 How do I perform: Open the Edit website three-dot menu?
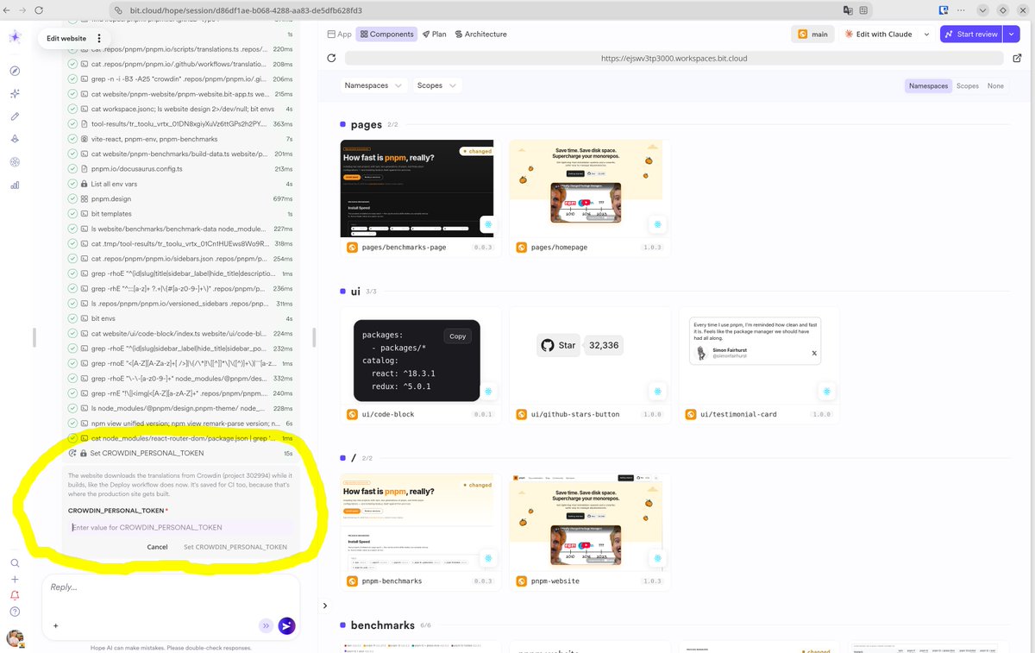coord(100,38)
